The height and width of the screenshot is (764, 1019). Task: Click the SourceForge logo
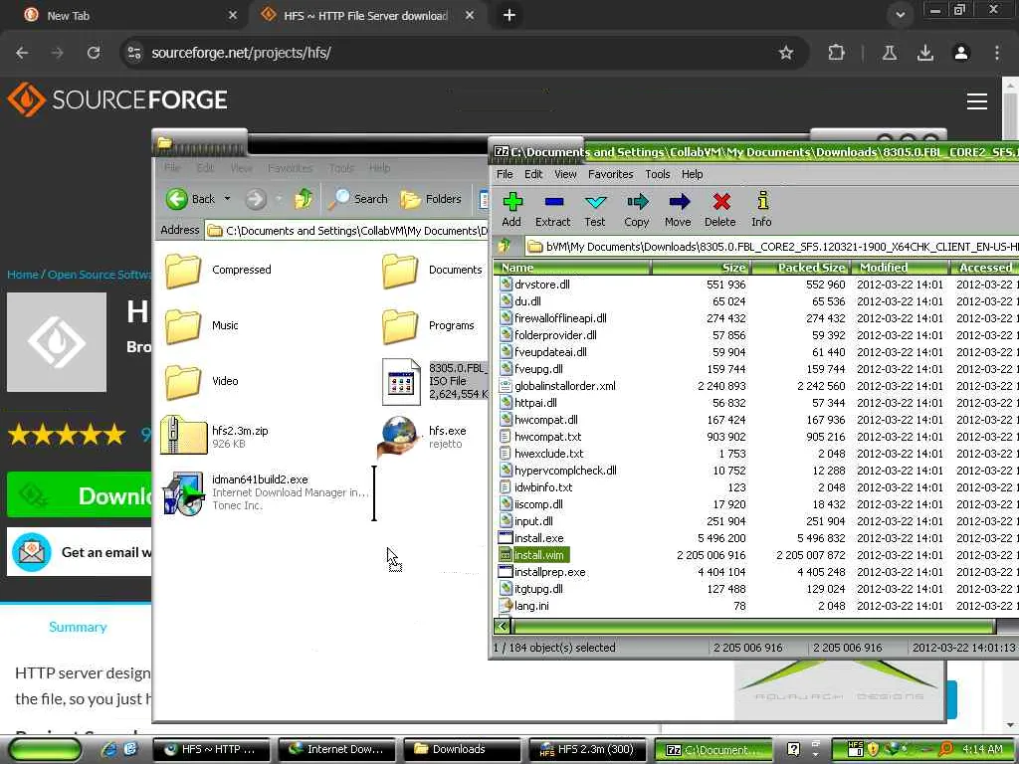[x=117, y=99]
